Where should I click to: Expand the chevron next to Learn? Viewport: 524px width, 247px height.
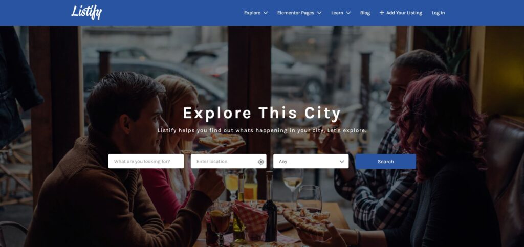coord(348,13)
